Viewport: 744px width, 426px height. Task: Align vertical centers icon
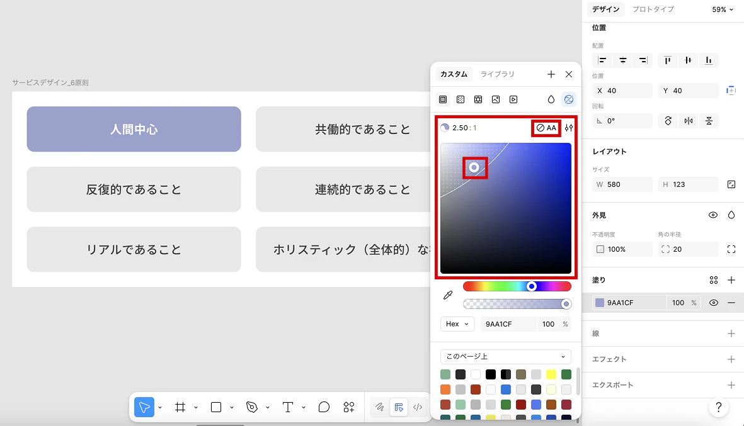coord(688,60)
